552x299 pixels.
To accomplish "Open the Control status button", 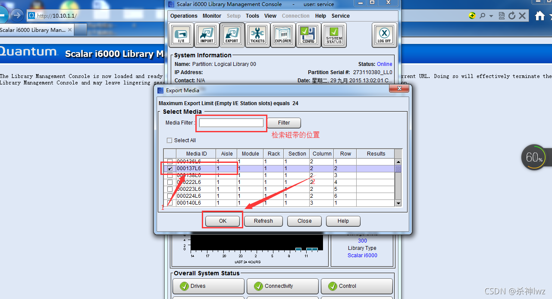I will (357, 286).
